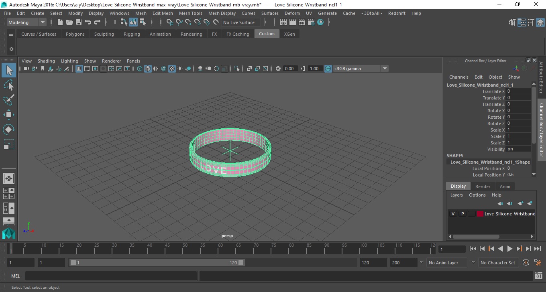Move selected layer up
Image resolution: width=546 pixels, height=292 pixels.
(501, 203)
